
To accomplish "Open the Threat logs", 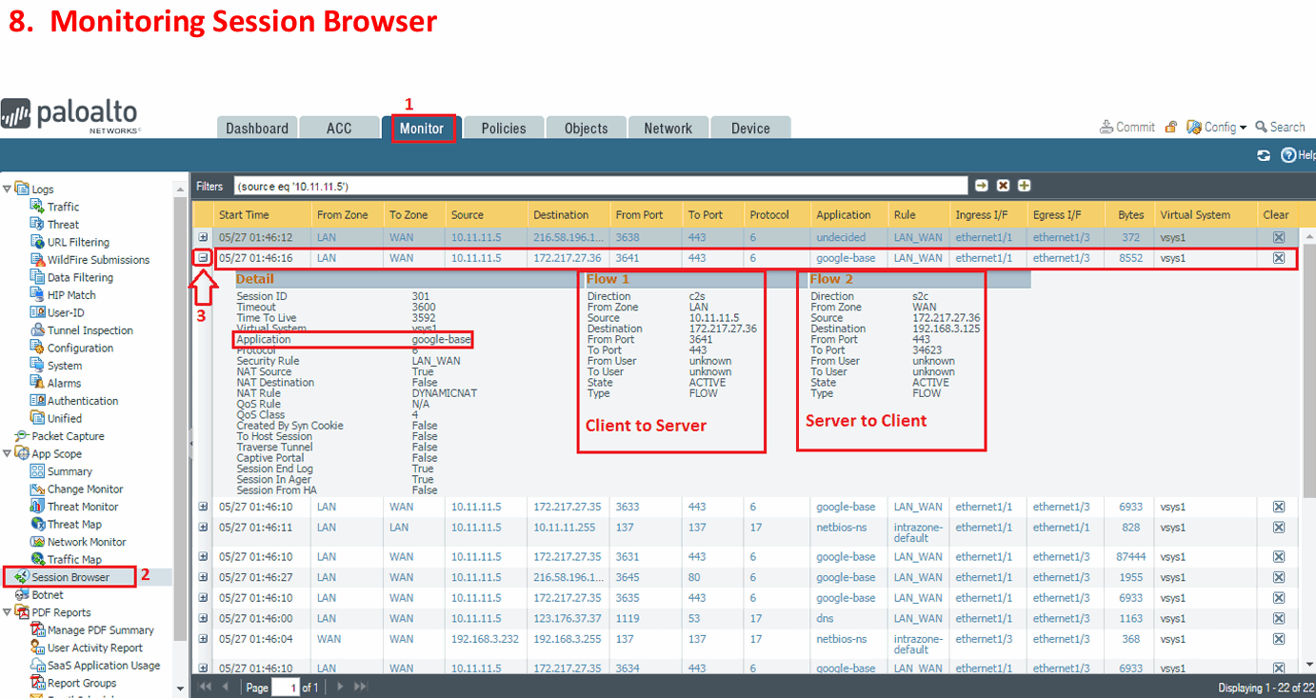I will pyautogui.click(x=63, y=225).
